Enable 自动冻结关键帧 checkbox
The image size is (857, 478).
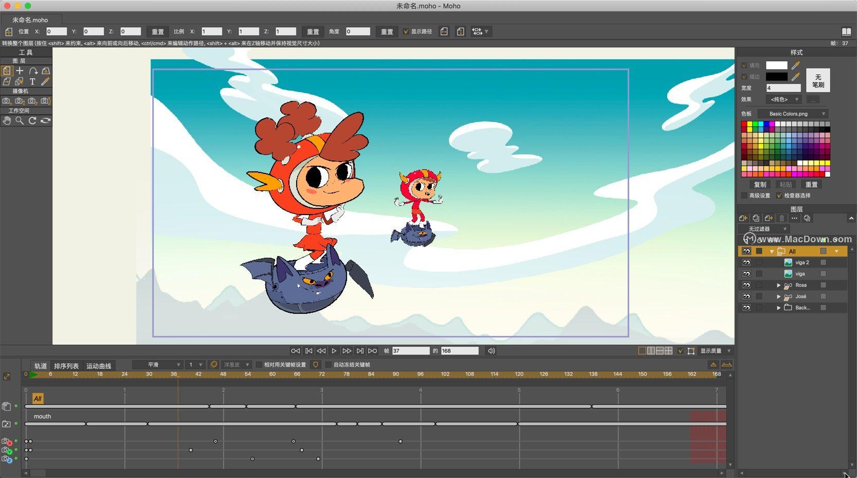[x=329, y=365]
